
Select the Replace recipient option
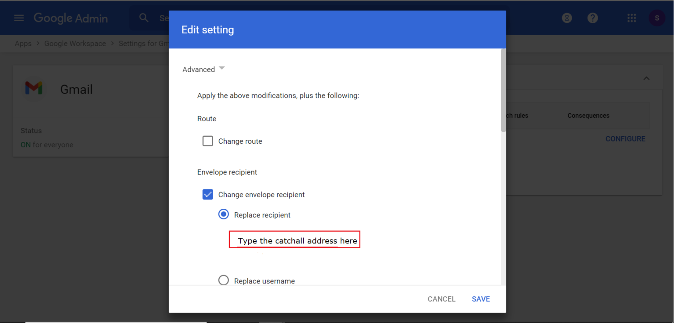(x=224, y=214)
